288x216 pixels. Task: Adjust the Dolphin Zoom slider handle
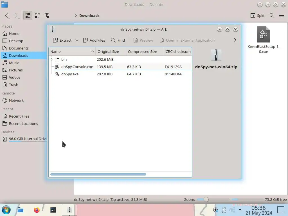pos(206,199)
